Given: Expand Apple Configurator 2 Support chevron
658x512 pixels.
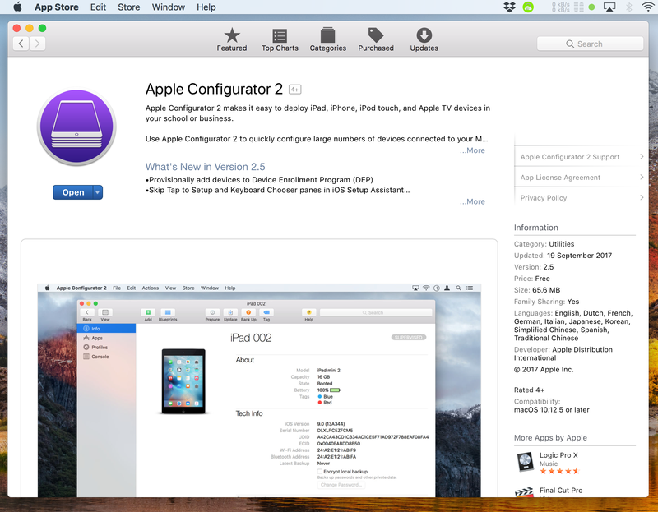Looking at the screenshot, I should [642, 156].
